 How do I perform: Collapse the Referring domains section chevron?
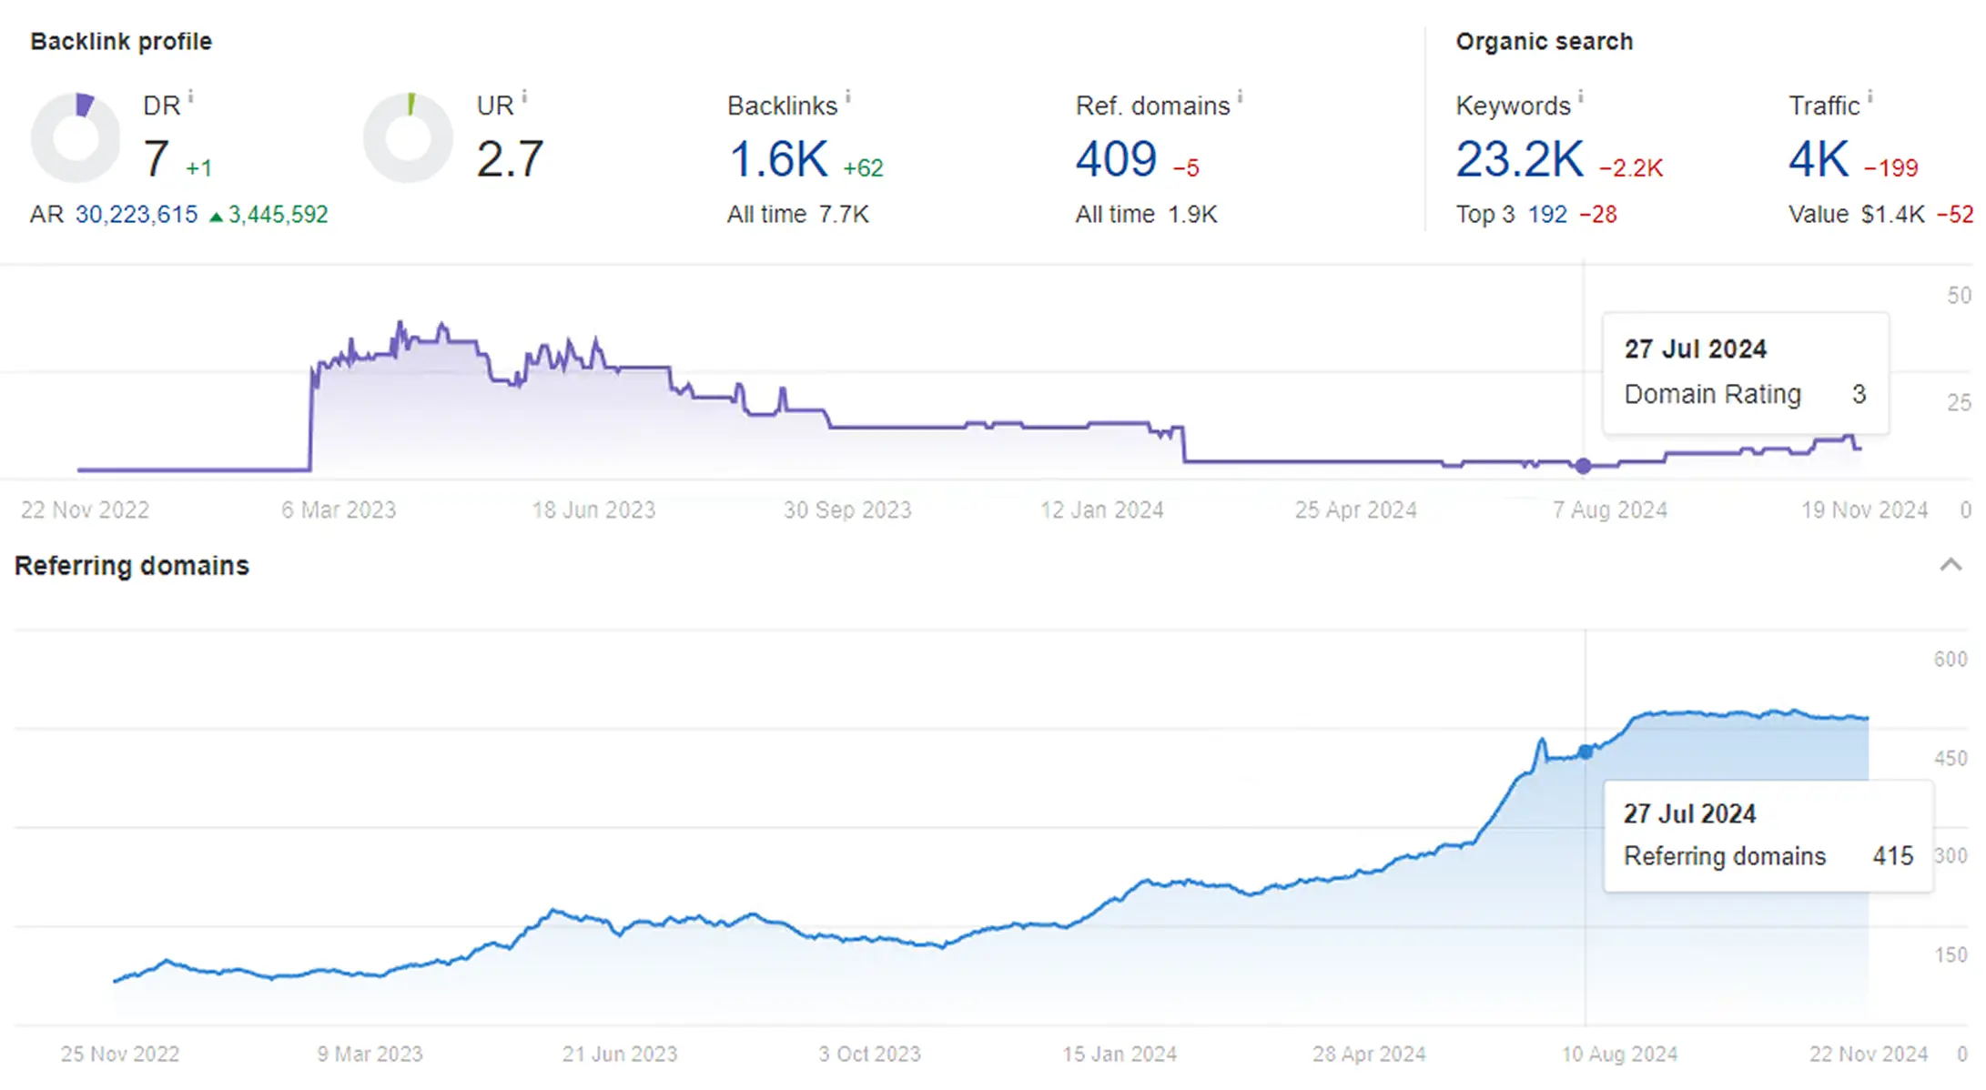(1951, 565)
